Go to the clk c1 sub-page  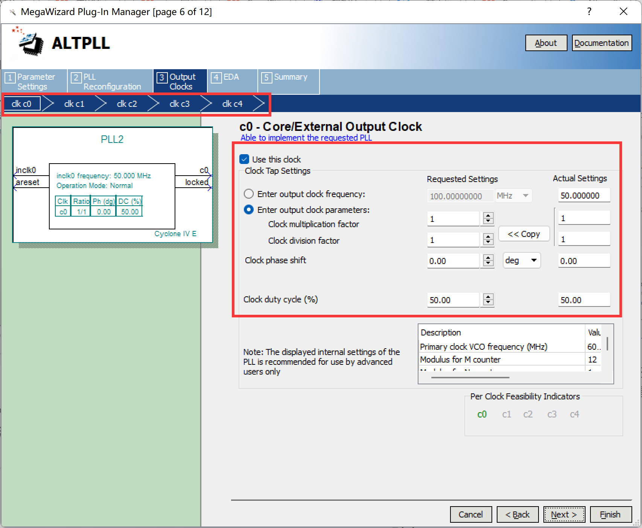coord(74,104)
